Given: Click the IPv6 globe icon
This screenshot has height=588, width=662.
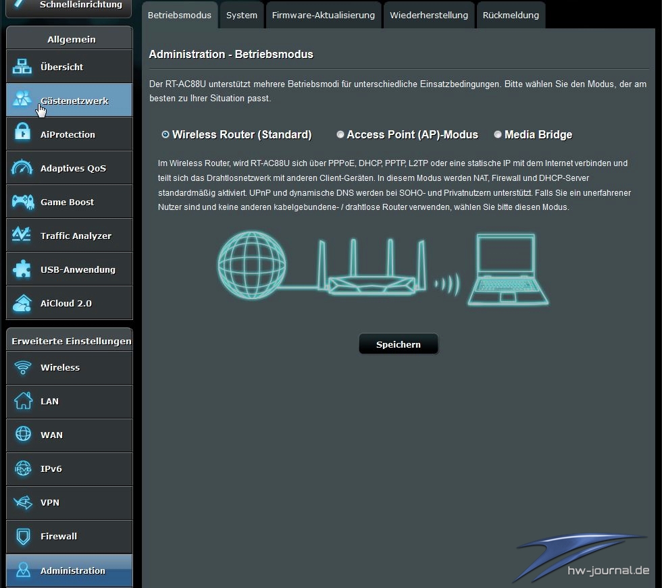Looking at the screenshot, I should (23, 469).
